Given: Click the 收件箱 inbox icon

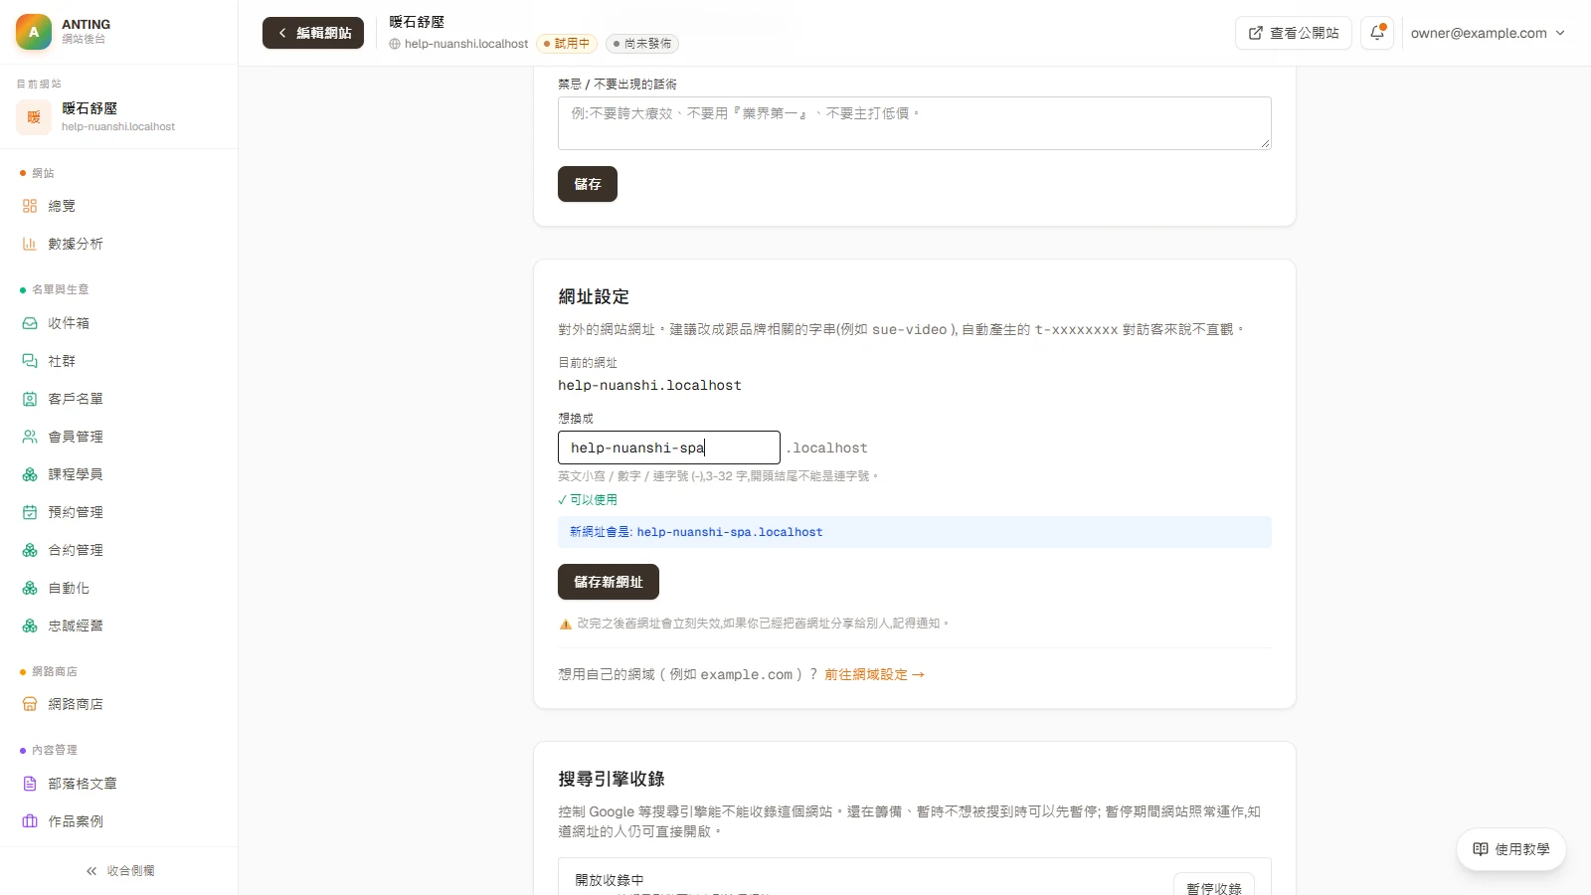Looking at the screenshot, I should click(30, 323).
